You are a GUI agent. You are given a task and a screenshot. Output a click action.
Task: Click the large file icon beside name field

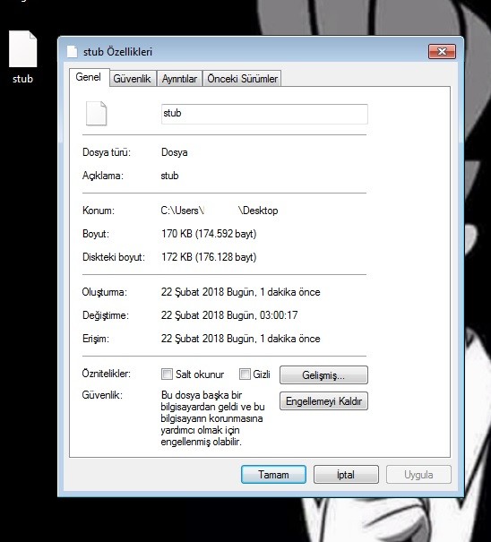coord(96,114)
